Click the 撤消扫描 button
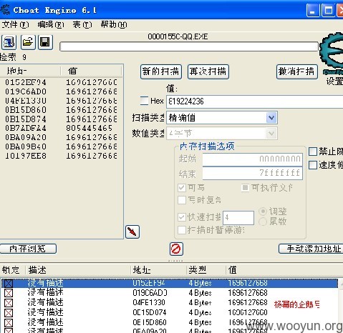Screen dimensions: 343x333 (x=297, y=71)
